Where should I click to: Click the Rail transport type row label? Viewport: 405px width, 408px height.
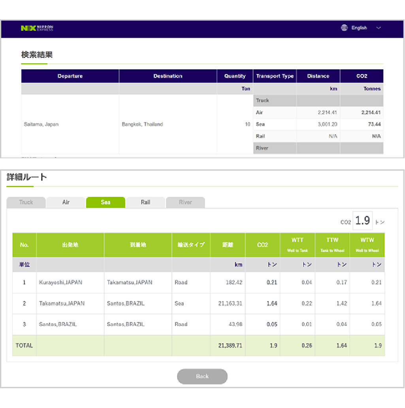click(x=260, y=136)
